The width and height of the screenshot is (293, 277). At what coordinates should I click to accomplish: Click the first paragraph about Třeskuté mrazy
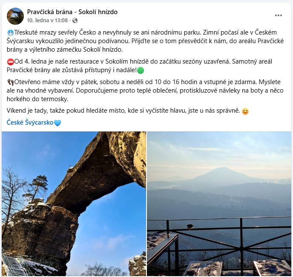coord(145,41)
